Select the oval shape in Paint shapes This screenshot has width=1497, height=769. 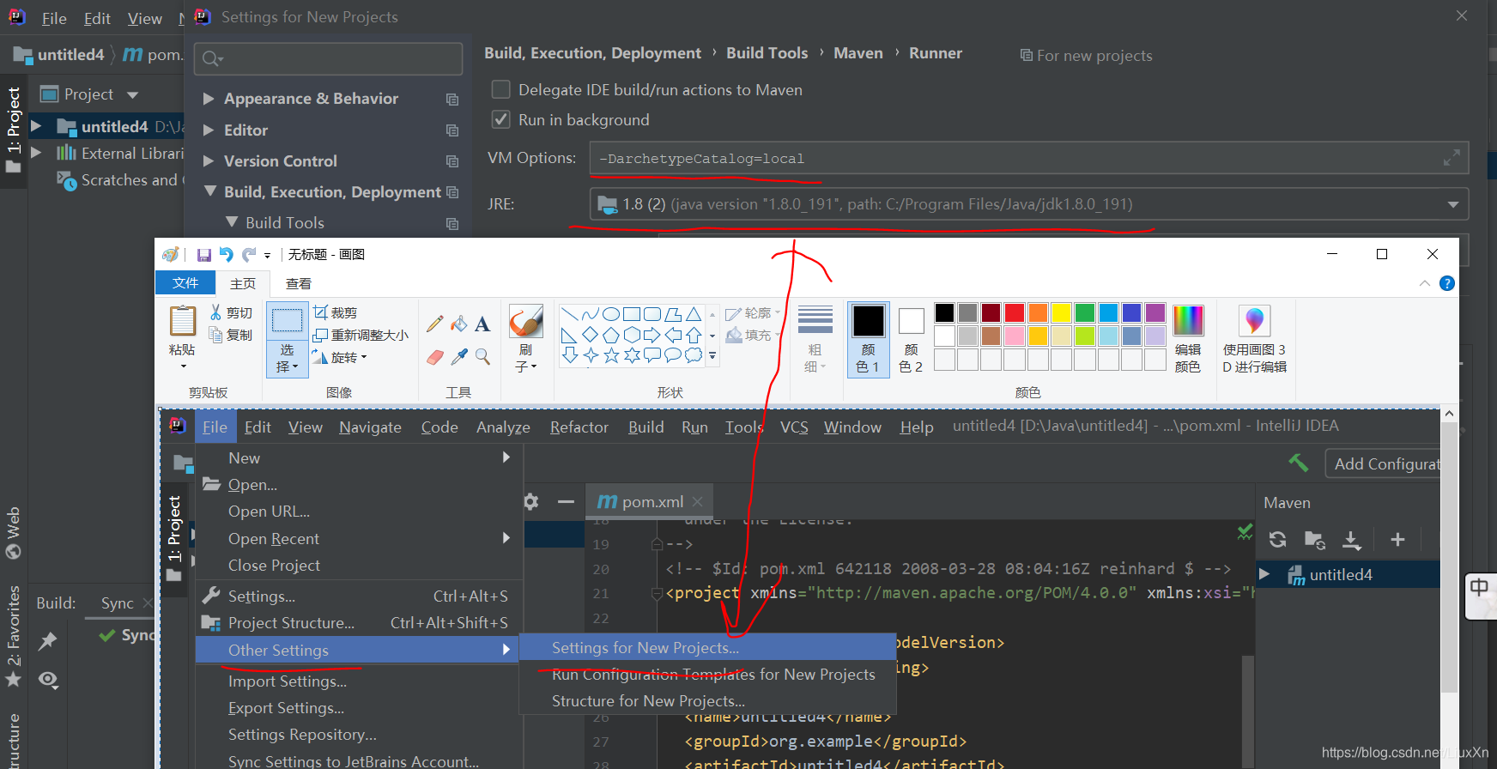(x=611, y=314)
